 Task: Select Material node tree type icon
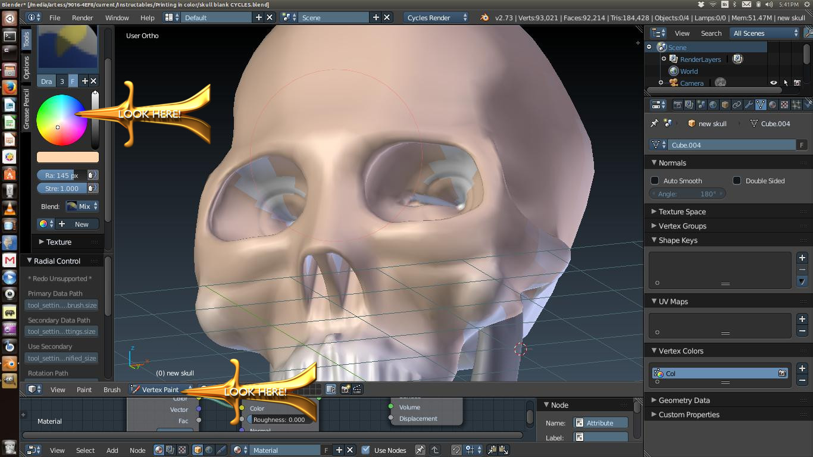click(x=159, y=450)
